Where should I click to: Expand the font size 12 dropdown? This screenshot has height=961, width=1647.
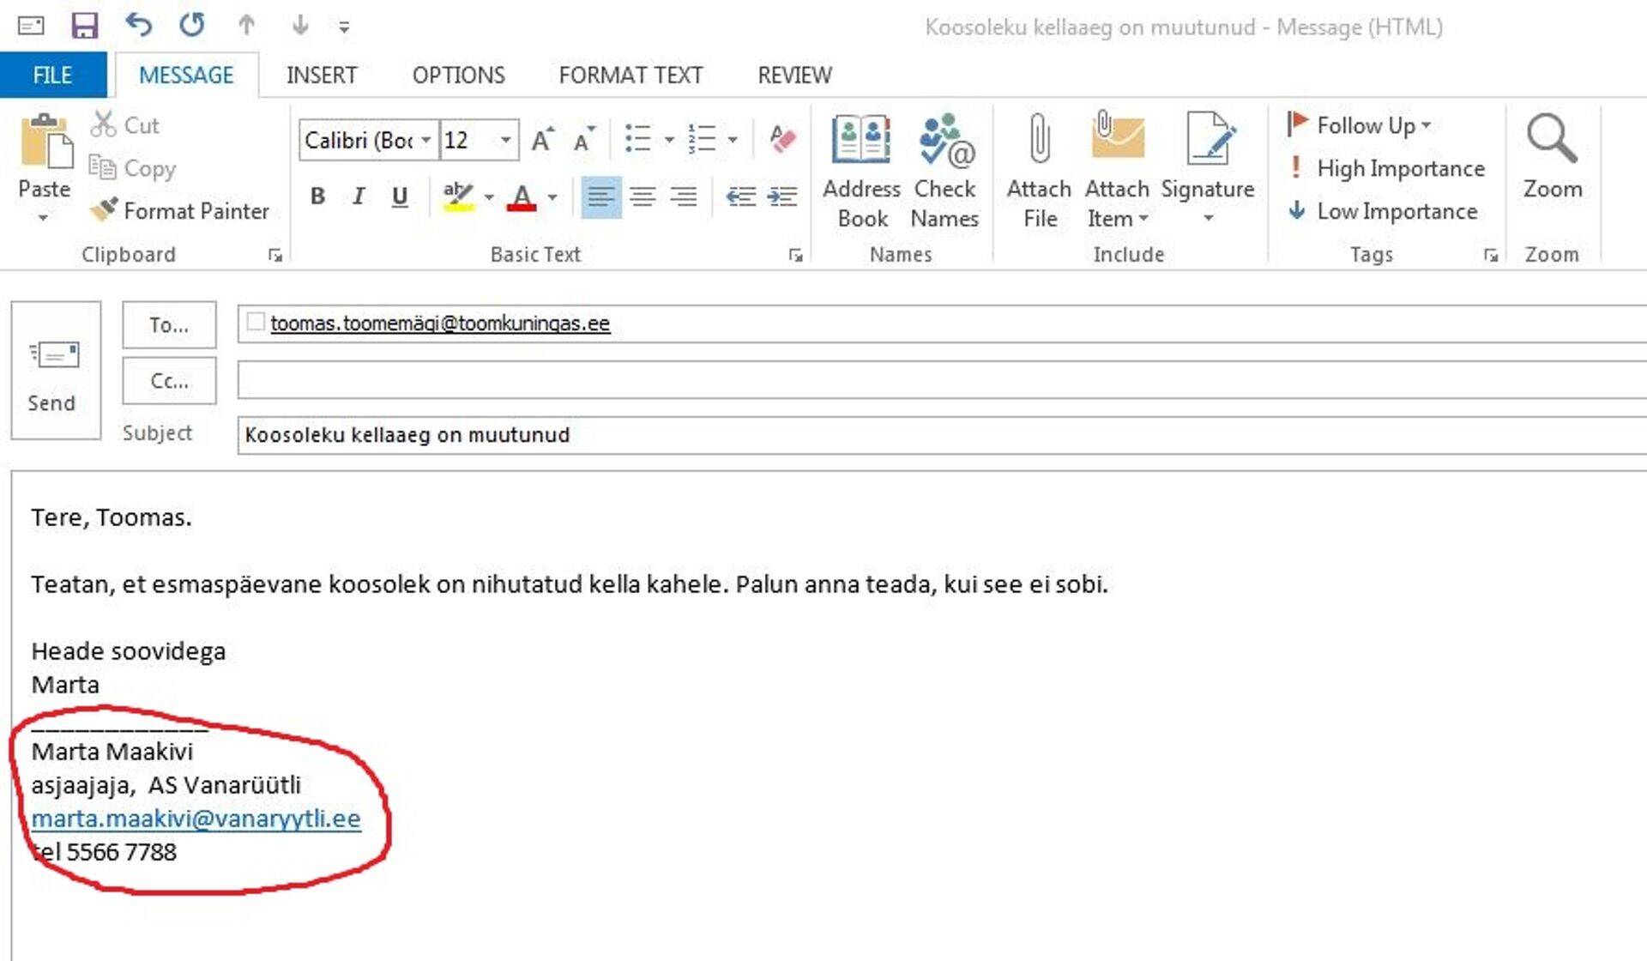pyautogui.click(x=506, y=140)
